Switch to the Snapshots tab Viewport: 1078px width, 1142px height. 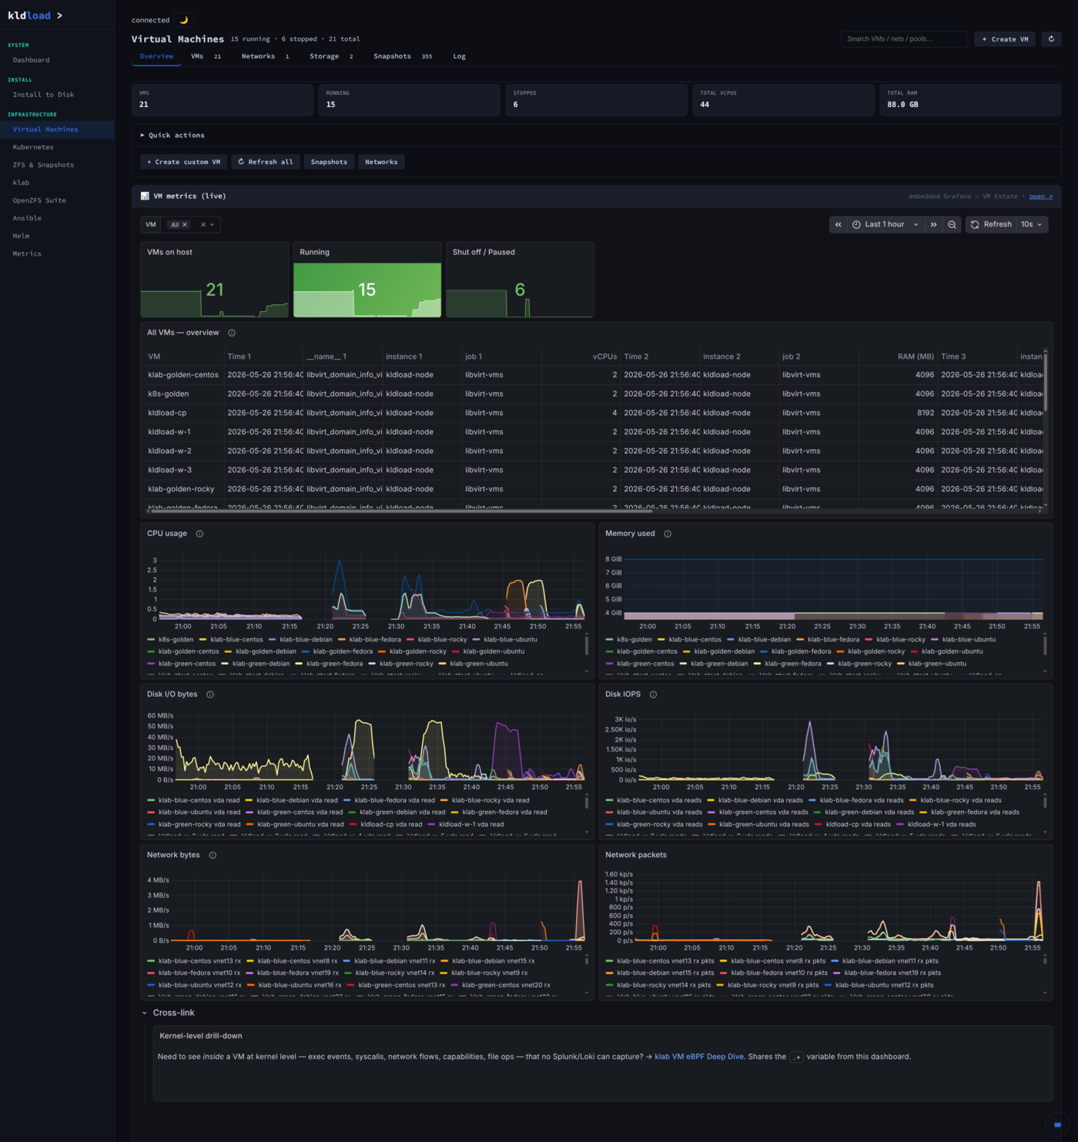point(403,56)
